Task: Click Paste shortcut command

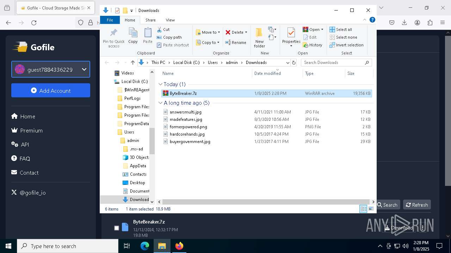Action: tap(173, 45)
